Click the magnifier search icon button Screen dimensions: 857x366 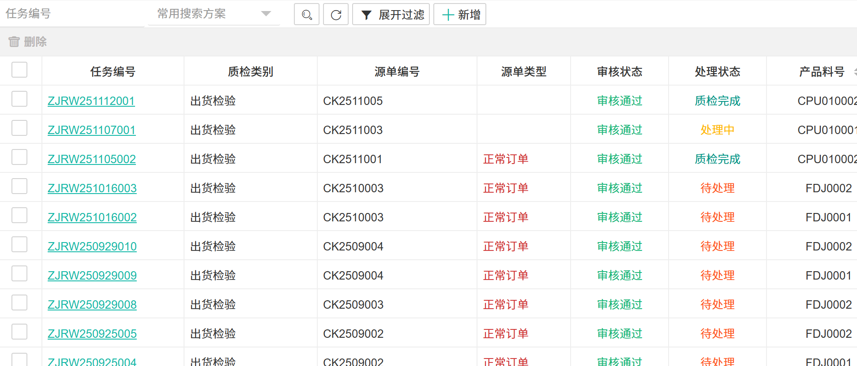(307, 15)
